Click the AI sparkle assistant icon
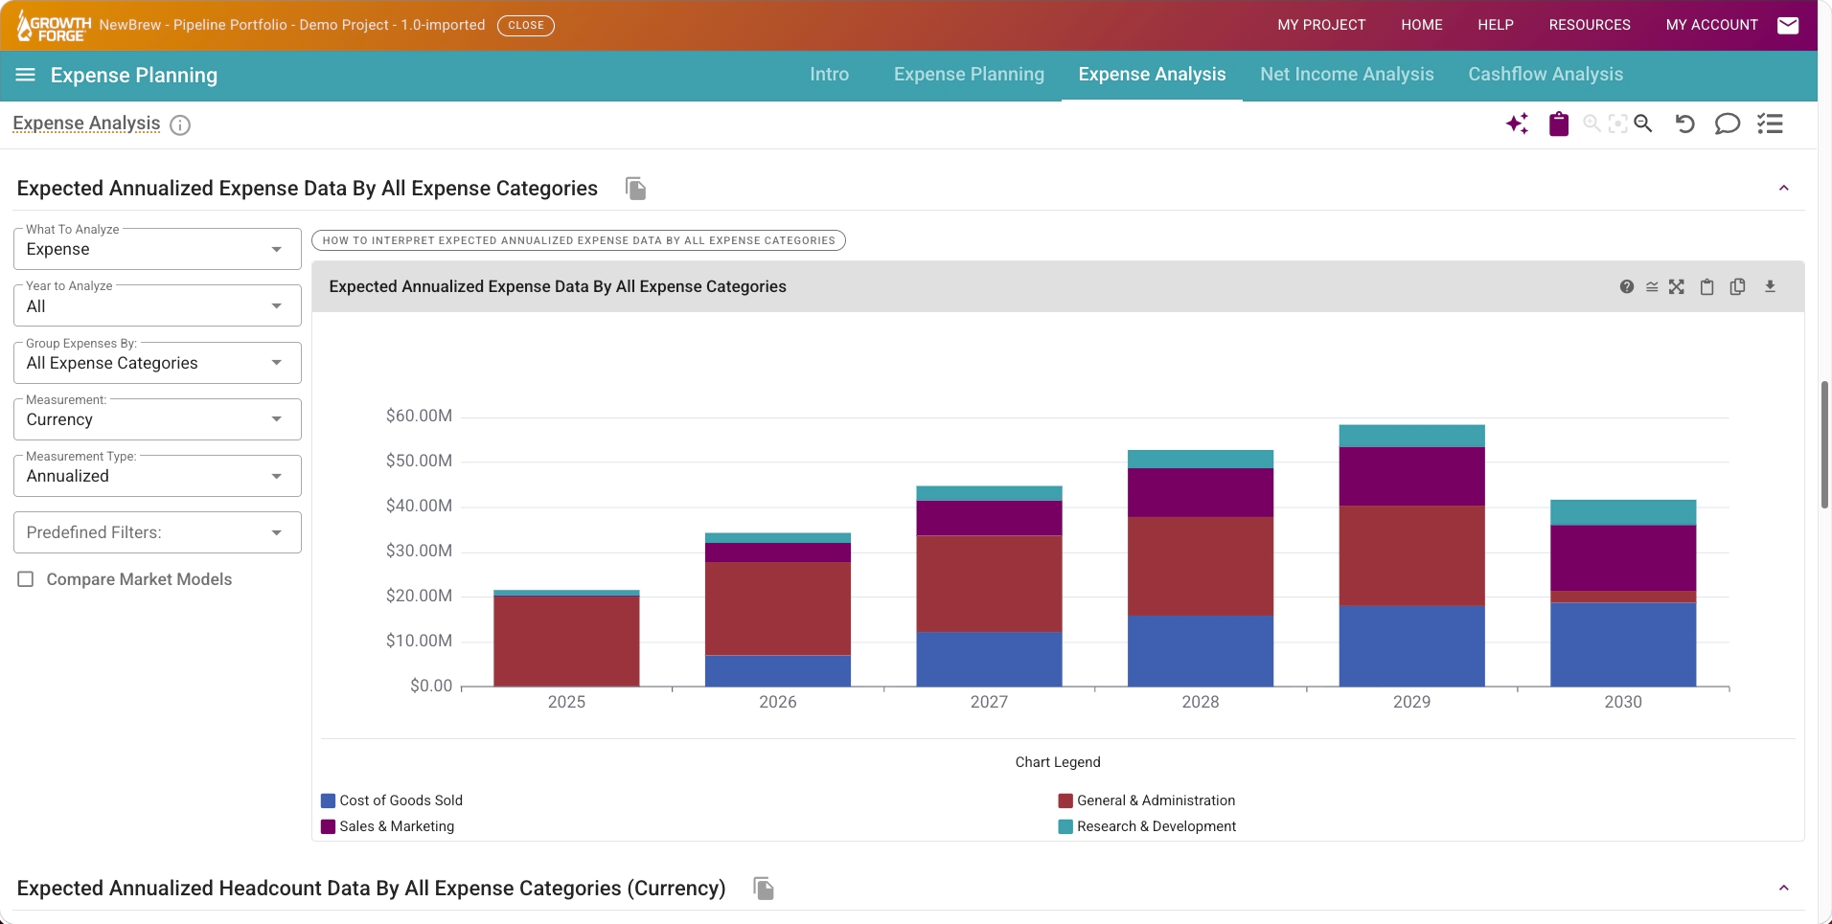The image size is (1832, 924). [1517, 124]
